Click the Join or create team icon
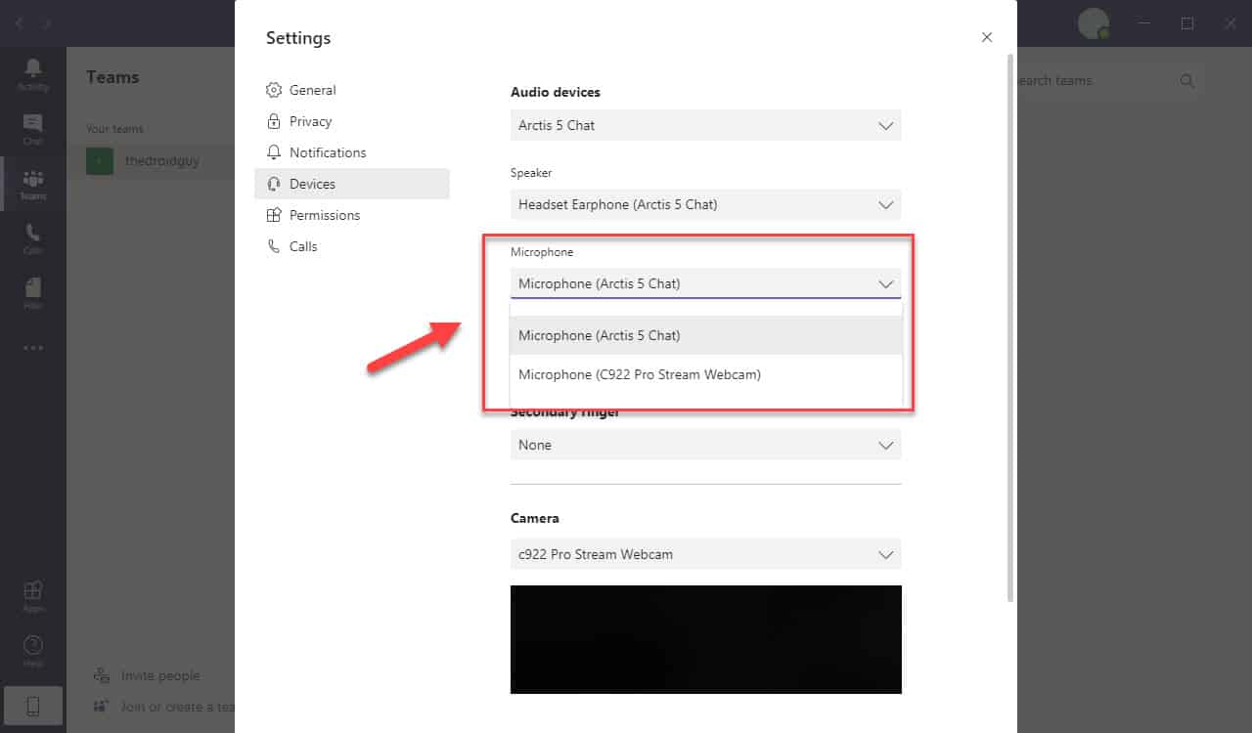The height and width of the screenshot is (733, 1252). click(x=101, y=706)
